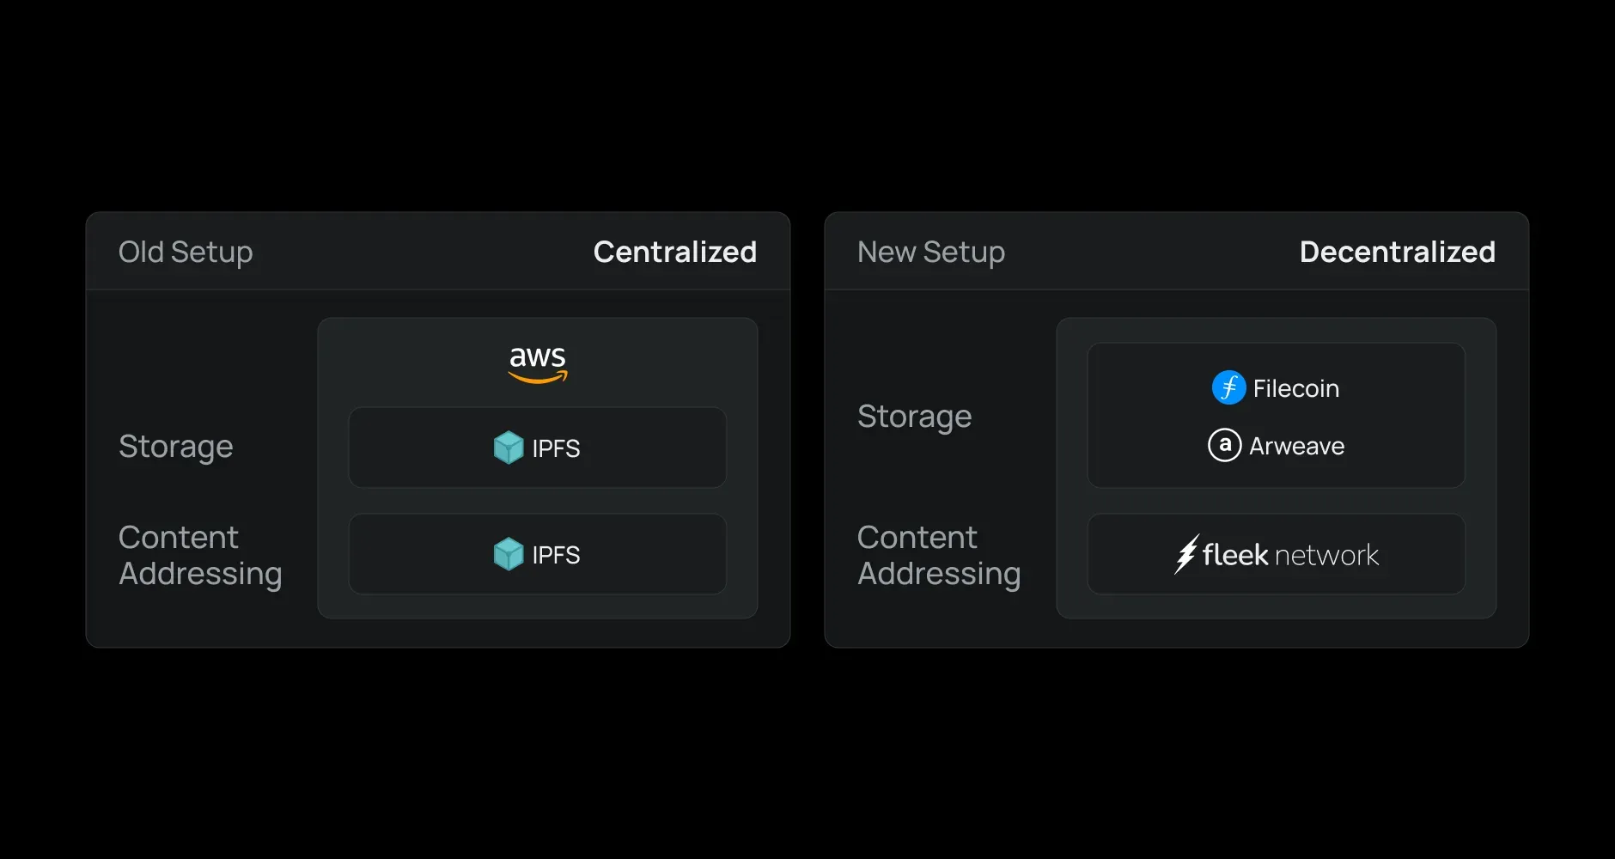1615x859 pixels.
Task: Click the AWS logo
Action: pos(538,362)
